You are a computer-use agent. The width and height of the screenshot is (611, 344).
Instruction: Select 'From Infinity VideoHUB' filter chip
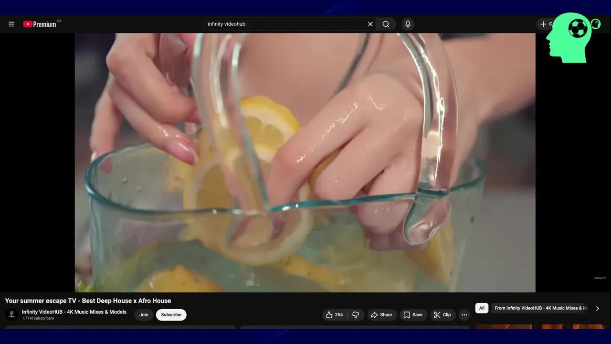coord(540,308)
